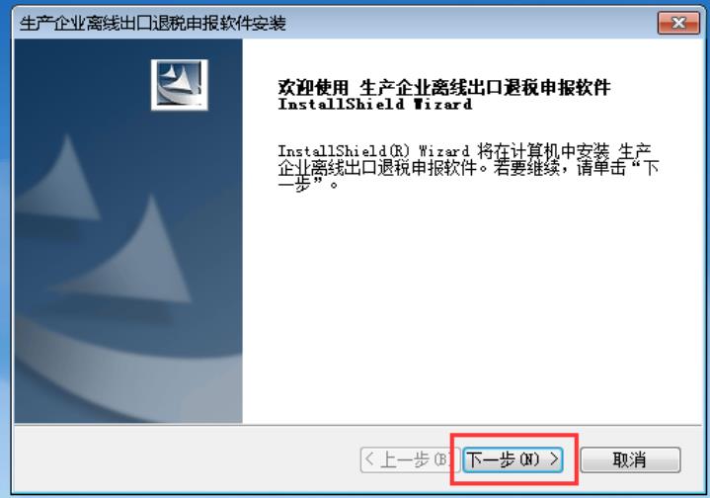The height and width of the screenshot is (498, 710).
Task: Click the right arrow on 下一步 button
Action: coord(554,459)
